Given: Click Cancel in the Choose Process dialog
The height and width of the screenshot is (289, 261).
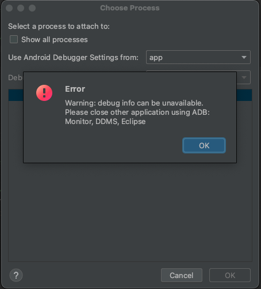Looking at the screenshot, I should 182,275.
